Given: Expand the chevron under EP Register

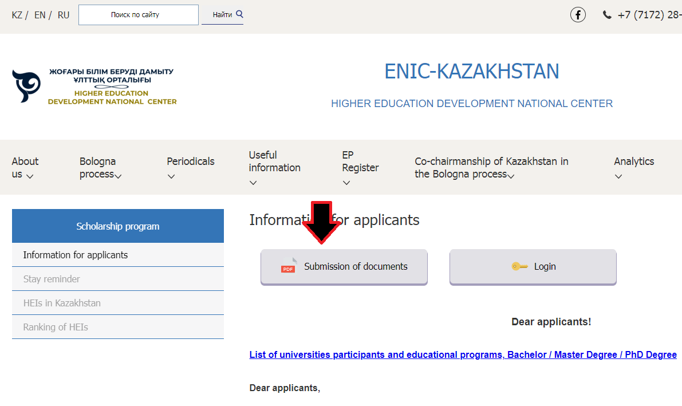Looking at the screenshot, I should (x=346, y=183).
